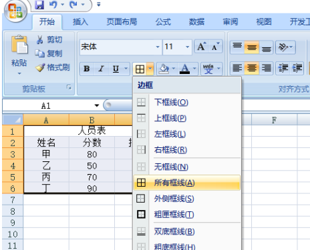The height and width of the screenshot is (250, 310).
Task: Choose 外侧框线(S) from border menu
Action: (x=187, y=199)
